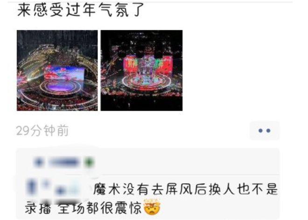The height and width of the screenshot is (220, 308).
Task: Tap the 29分钟前 timestamp
Action: [42, 131]
